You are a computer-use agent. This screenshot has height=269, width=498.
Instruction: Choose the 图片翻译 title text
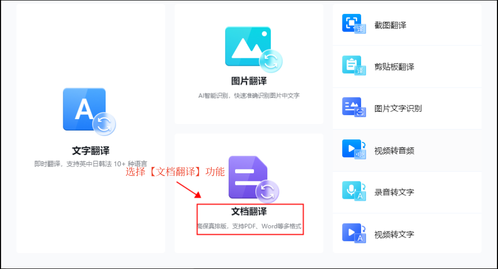[x=249, y=81]
